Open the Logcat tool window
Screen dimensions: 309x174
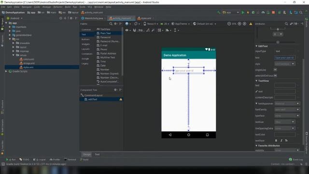pos(39,159)
